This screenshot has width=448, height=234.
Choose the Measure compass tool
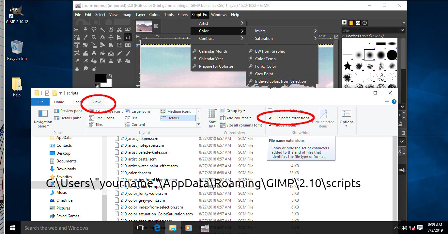[102, 37]
